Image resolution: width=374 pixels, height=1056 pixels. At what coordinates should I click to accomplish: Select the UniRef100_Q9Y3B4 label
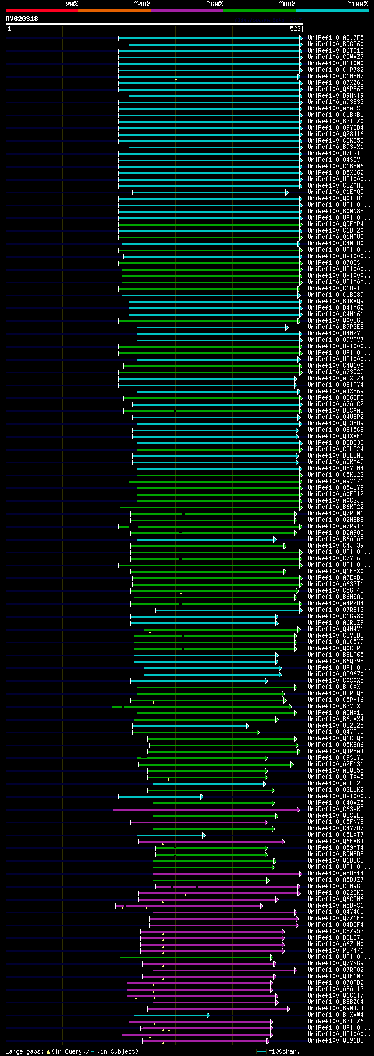tap(335, 127)
